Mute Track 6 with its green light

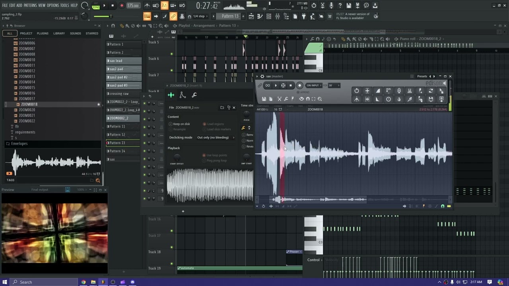(172, 70)
